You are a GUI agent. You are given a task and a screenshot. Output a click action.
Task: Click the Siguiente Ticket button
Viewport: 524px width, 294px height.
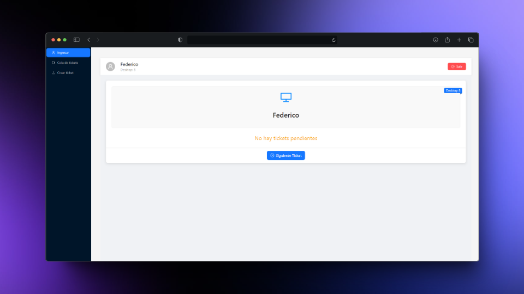click(286, 156)
